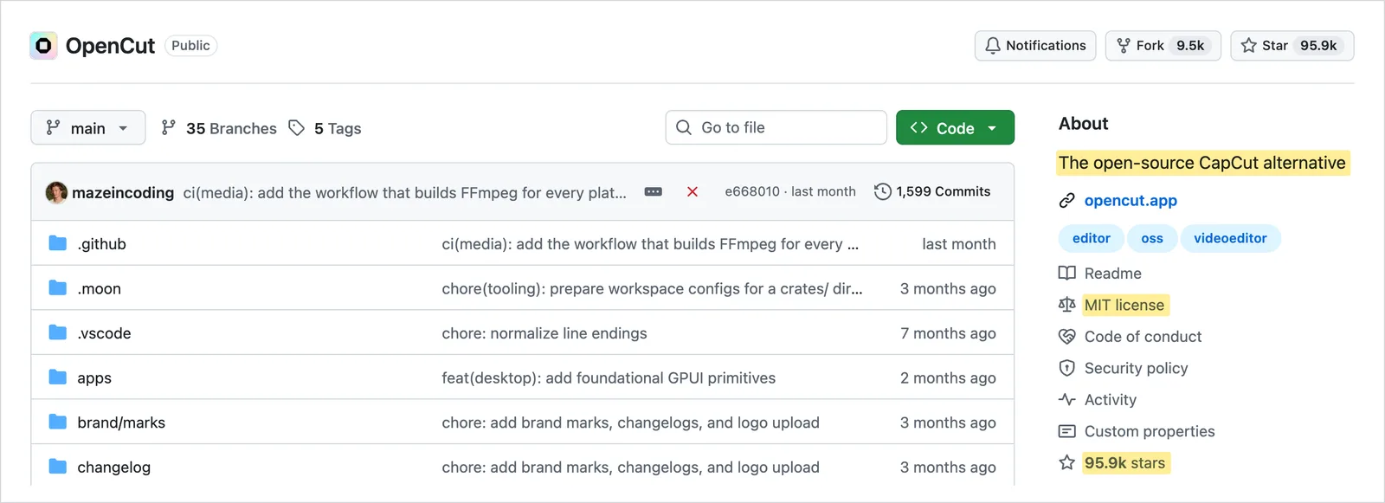
Task: Open the .vscode folder
Action: point(105,333)
